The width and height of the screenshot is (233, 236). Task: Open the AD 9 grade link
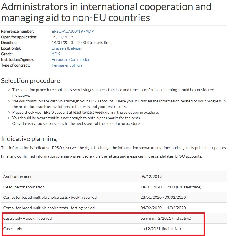point(56,54)
